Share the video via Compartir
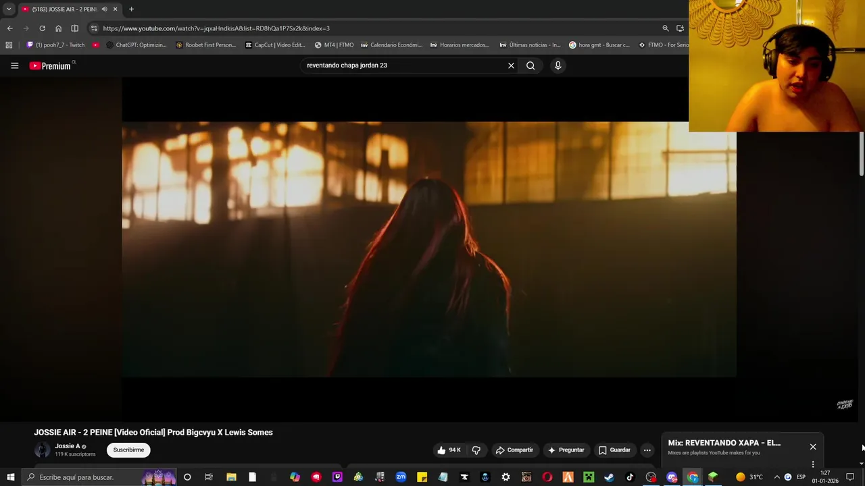 click(514, 450)
